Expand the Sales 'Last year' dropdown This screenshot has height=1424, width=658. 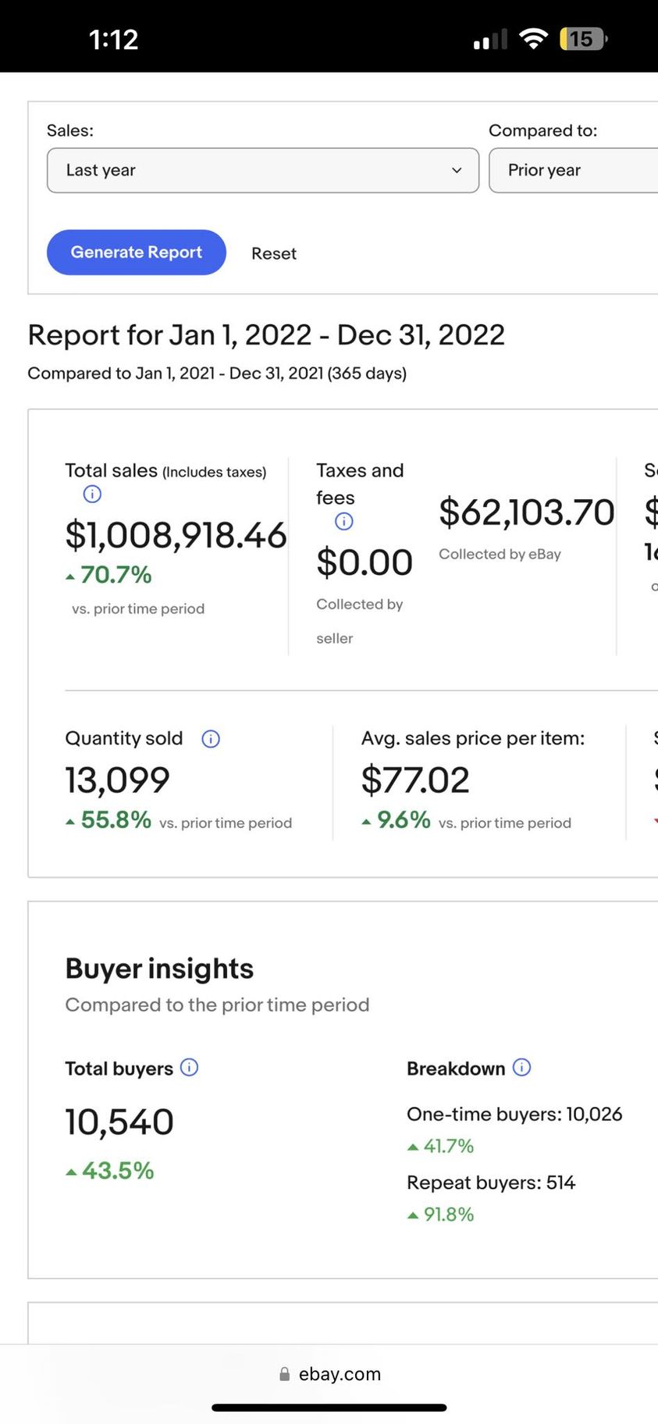coord(262,170)
